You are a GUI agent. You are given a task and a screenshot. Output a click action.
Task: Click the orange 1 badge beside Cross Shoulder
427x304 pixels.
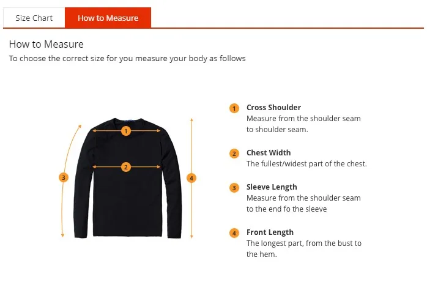pos(234,108)
